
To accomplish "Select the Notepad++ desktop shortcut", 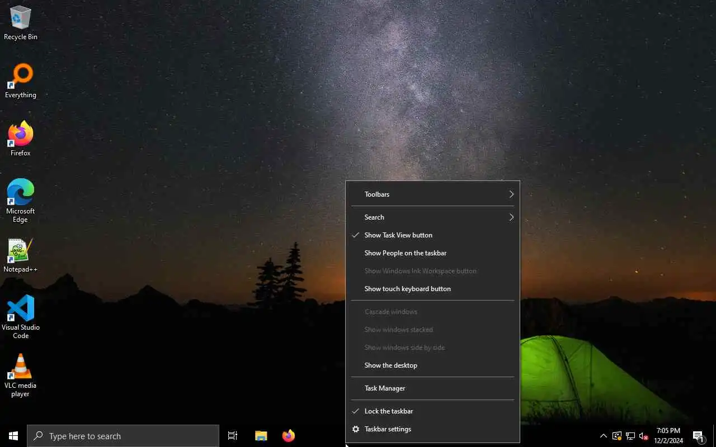I will [21, 256].
